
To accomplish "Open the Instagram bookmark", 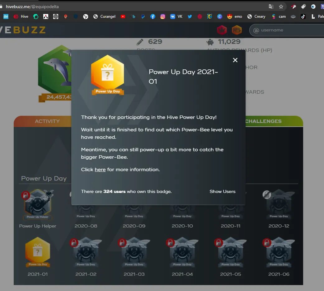I will pyautogui.click(x=163, y=16).
